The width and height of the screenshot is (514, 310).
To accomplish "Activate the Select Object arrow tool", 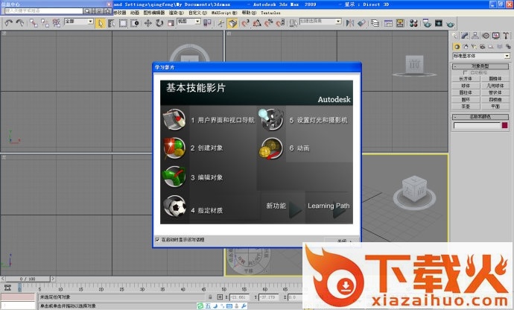I will 100,23.
